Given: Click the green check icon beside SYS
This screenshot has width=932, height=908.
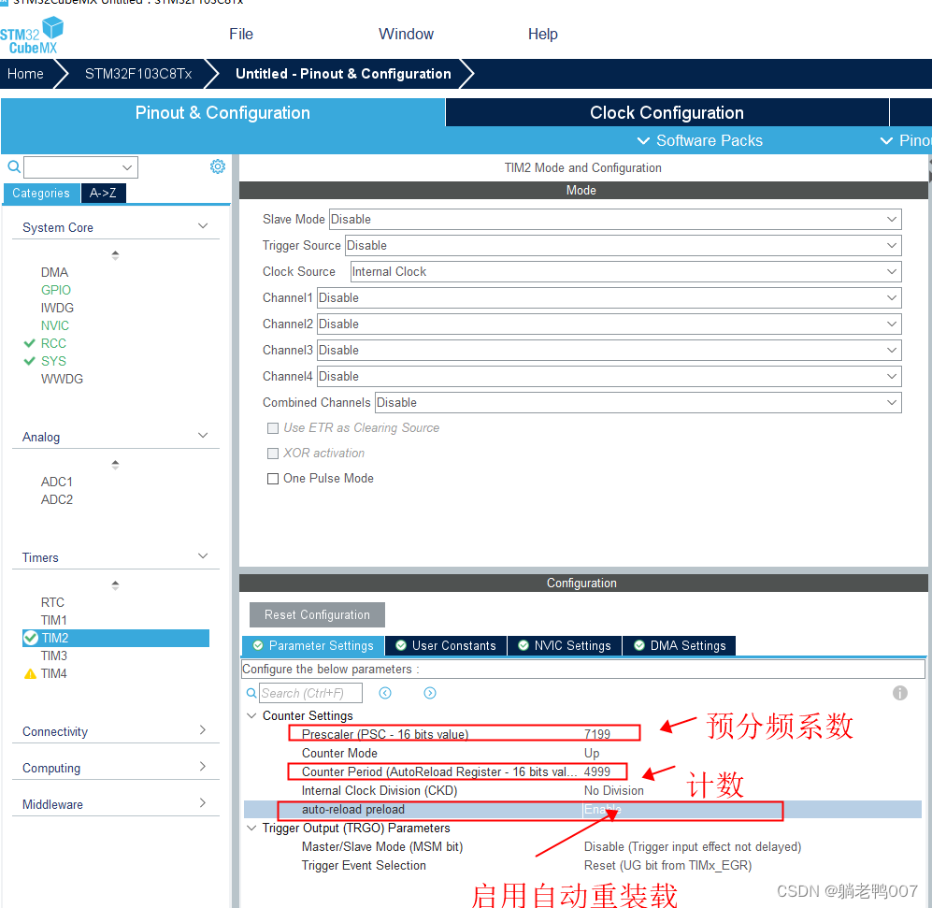Looking at the screenshot, I should point(29,361).
